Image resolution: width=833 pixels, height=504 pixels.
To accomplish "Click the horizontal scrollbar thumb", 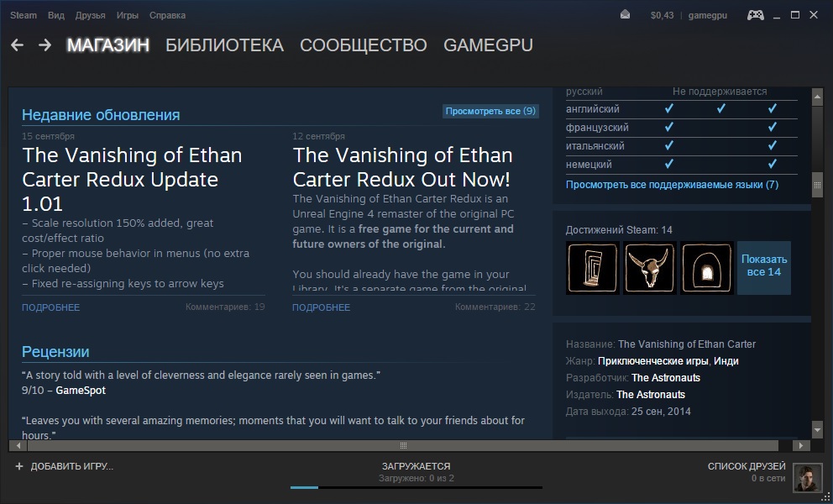I will point(403,445).
